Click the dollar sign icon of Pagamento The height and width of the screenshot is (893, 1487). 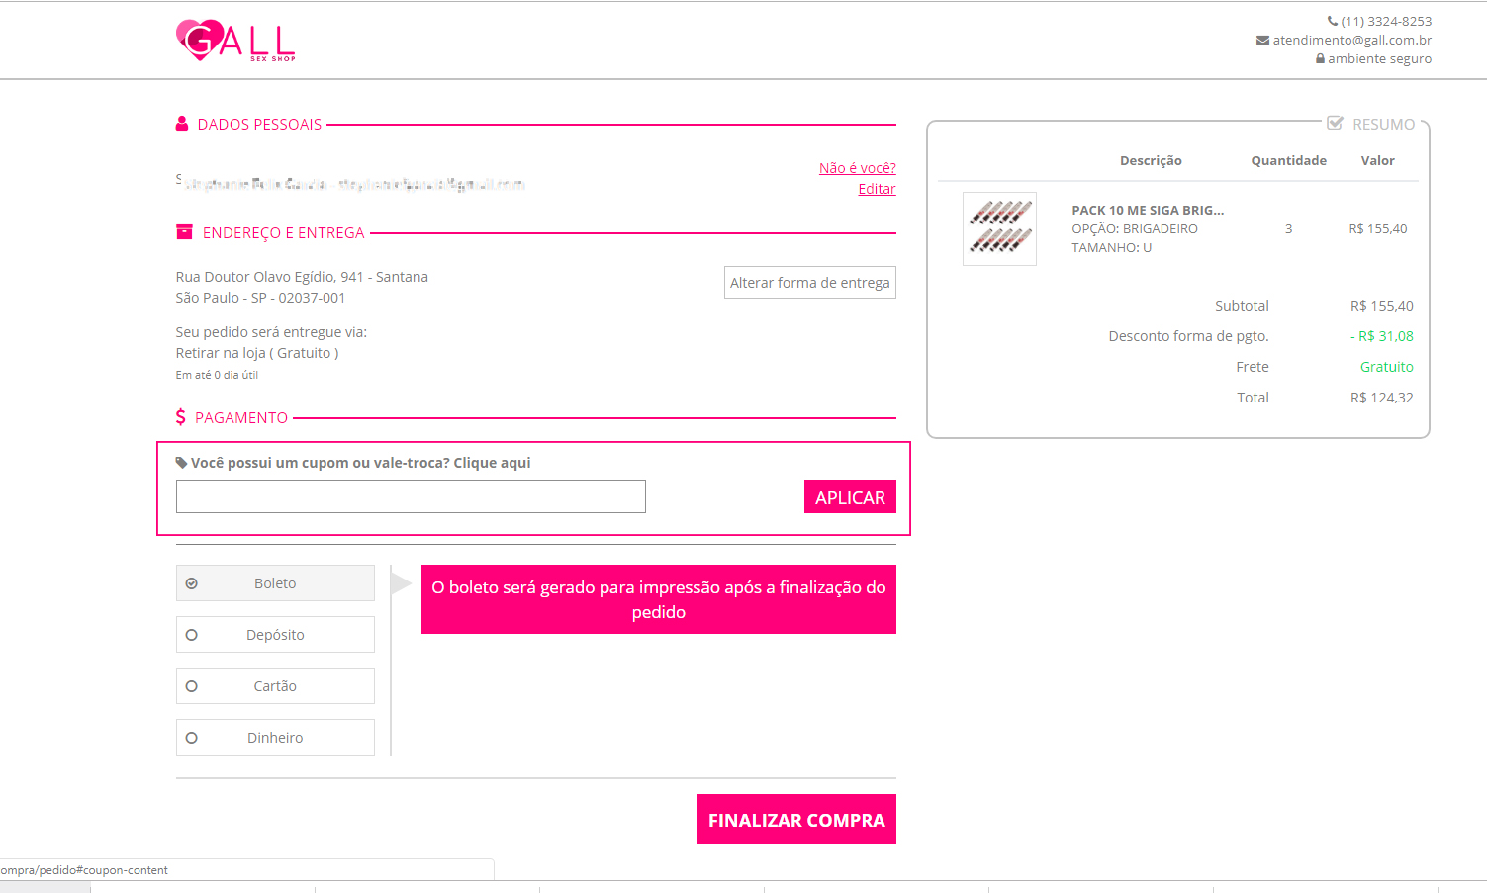pyautogui.click(x=181, y=417)
